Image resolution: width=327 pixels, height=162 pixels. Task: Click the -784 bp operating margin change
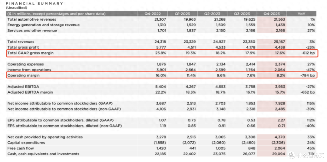[308, 75]
